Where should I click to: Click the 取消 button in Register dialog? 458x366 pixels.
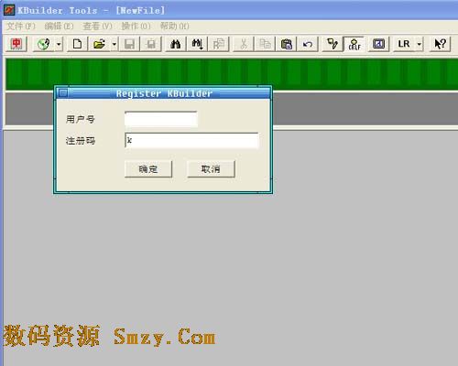(x=211, y=169)
